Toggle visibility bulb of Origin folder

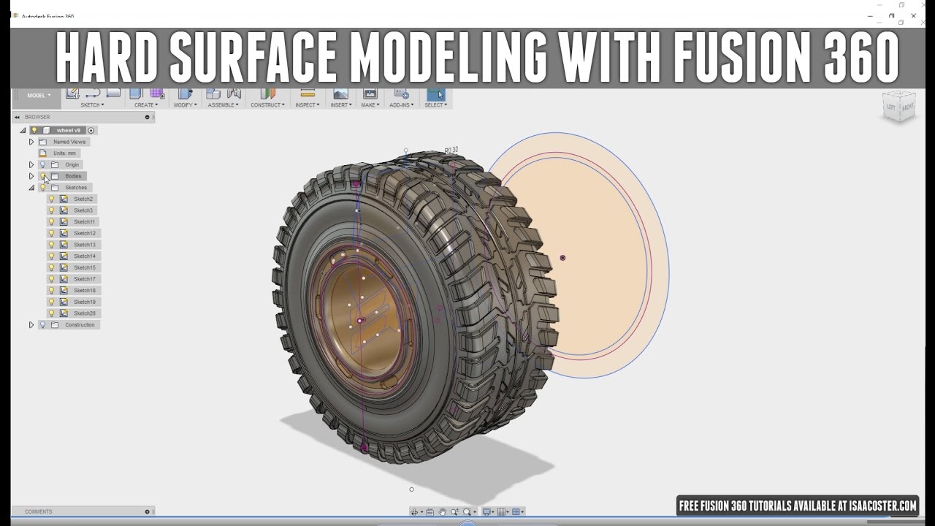(x=42, y=164)
